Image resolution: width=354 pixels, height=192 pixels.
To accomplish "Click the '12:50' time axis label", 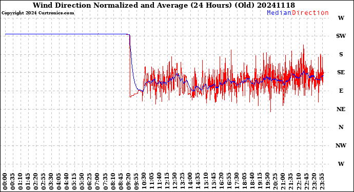I will (x=175, y=181).
